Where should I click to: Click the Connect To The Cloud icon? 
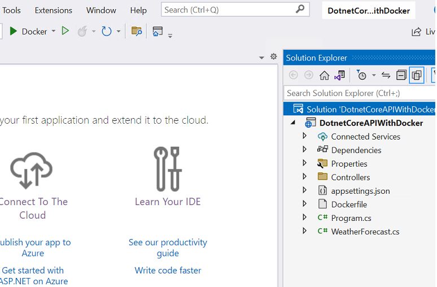(x=31, y=171)
